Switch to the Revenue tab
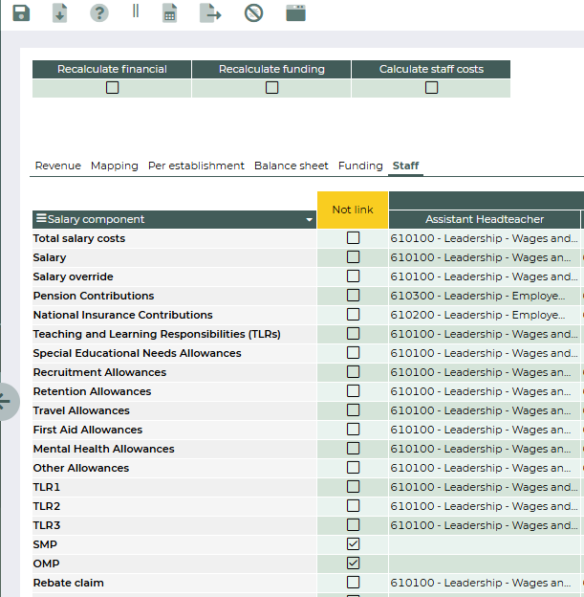Image resolution: width=584 pixels, height=597 pixels. click(57, 166)
